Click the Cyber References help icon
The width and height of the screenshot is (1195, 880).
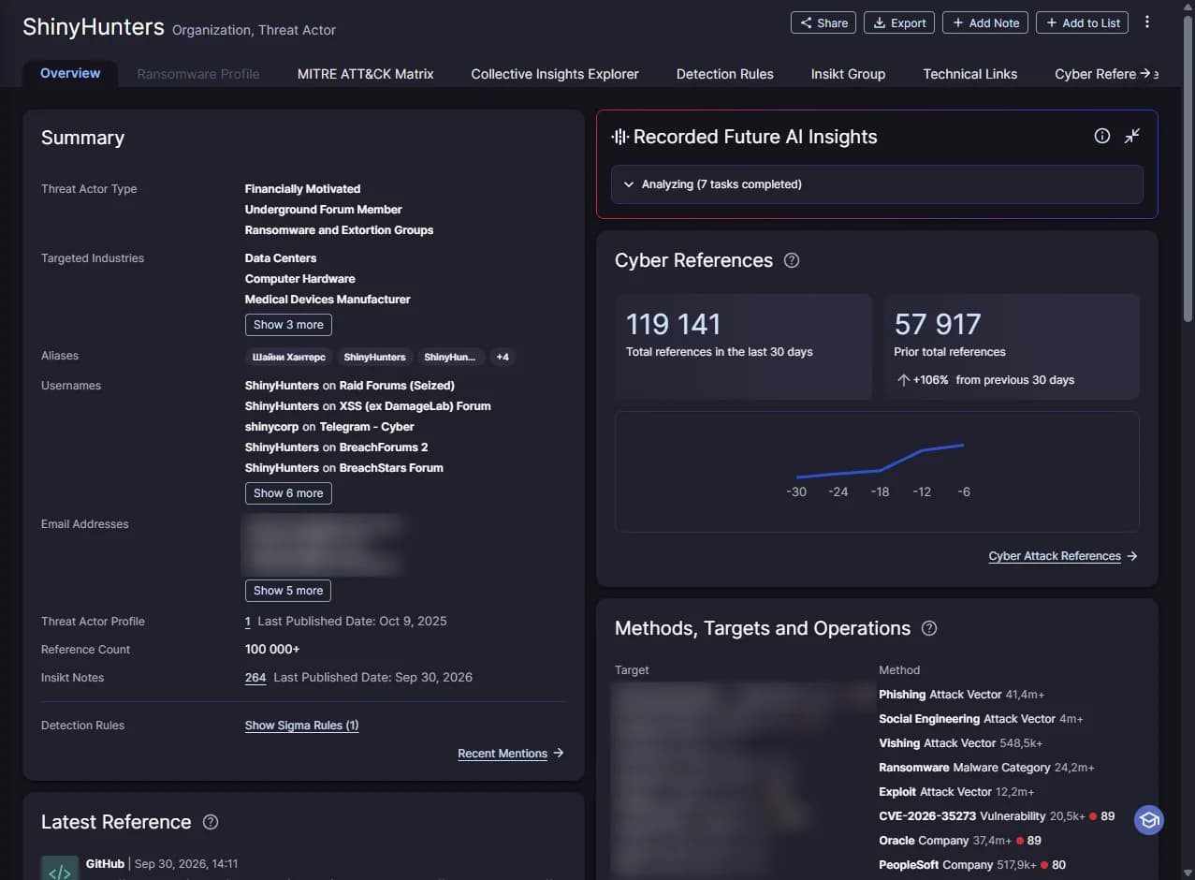tap(792, 260)
